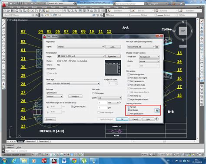Switch to Présentation1 layout tab
This screenshot has height=164, width=206.
(x=30, y=141)
